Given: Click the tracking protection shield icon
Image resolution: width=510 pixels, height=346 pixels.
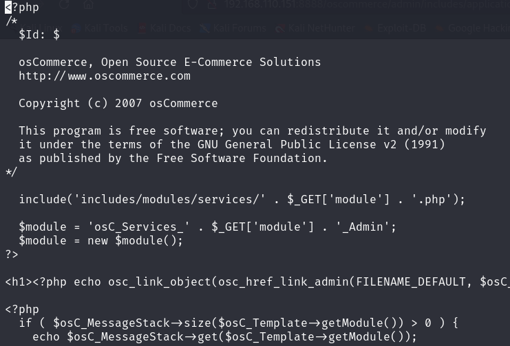Looking at the screenshot, I should [x=193, y=5].
